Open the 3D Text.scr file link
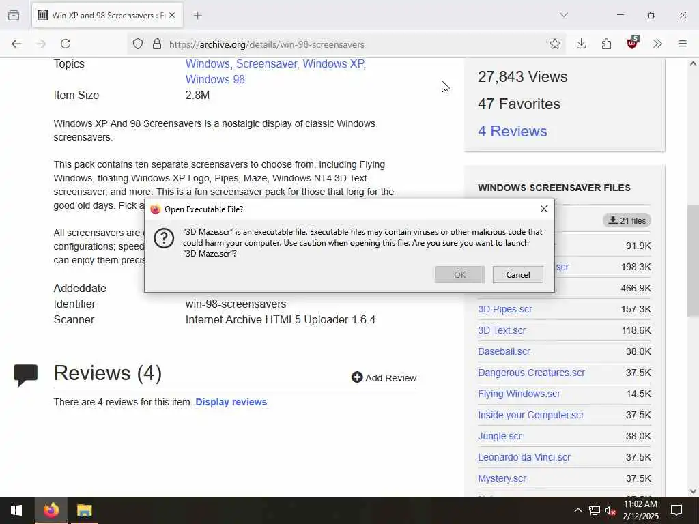 [x=502, y=330]
